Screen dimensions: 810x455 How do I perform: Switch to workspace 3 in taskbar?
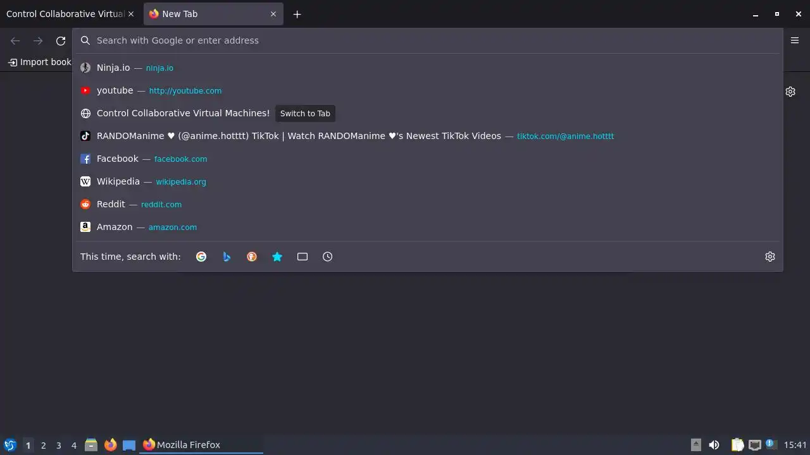[x=58, y=446]
